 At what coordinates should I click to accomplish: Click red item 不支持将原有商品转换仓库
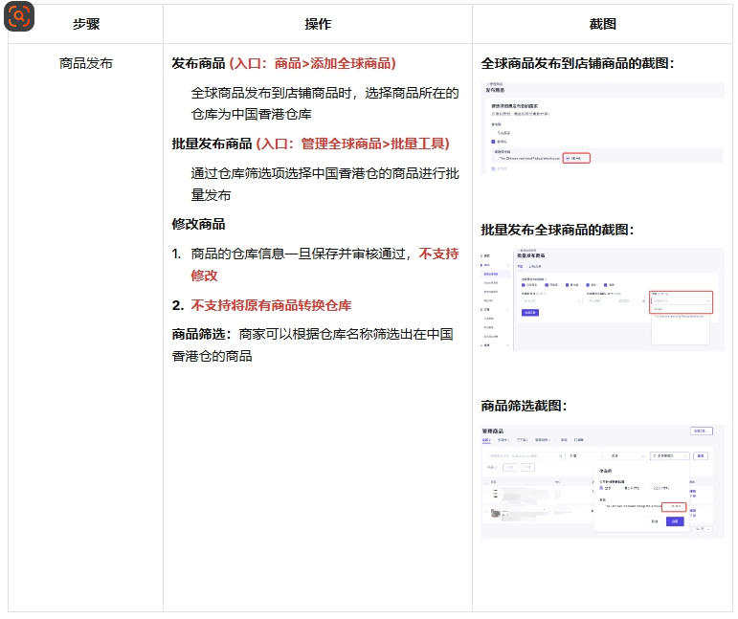tap(271, 305)
